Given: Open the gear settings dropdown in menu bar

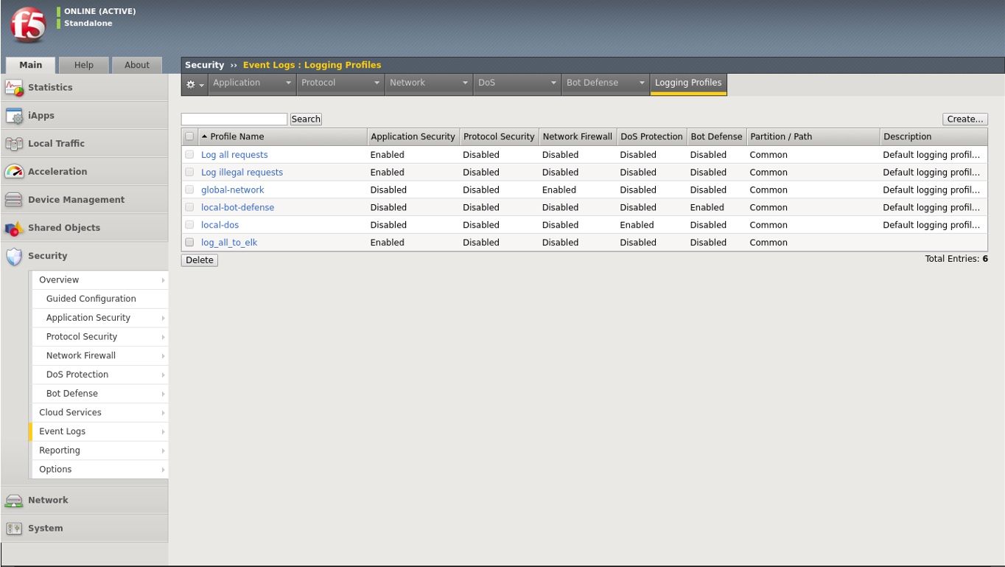Looking at the screenshot, I should click(x=195, y=84).
